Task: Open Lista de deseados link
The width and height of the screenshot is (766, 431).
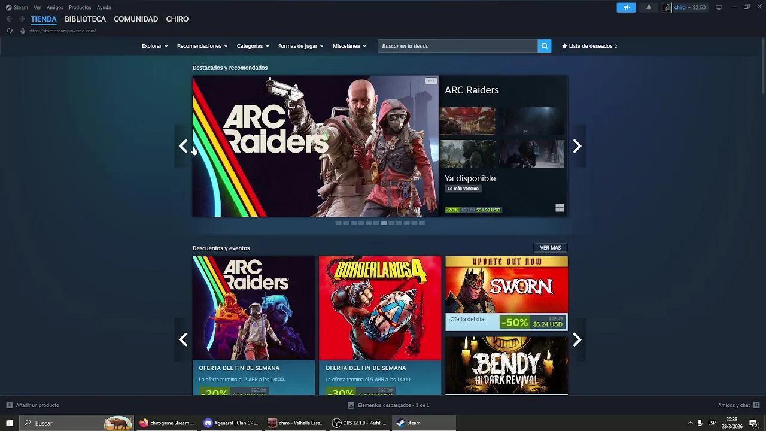Action: (589, 46)
